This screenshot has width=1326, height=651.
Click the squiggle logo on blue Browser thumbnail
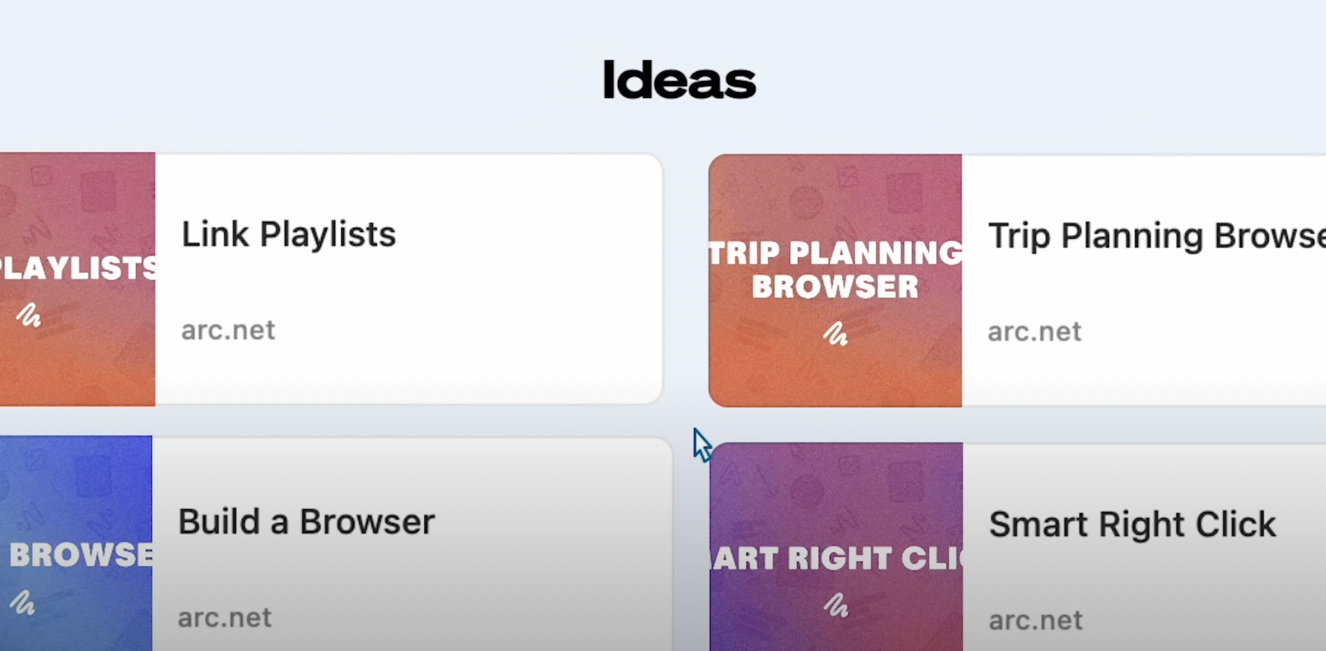click(23, 602)
